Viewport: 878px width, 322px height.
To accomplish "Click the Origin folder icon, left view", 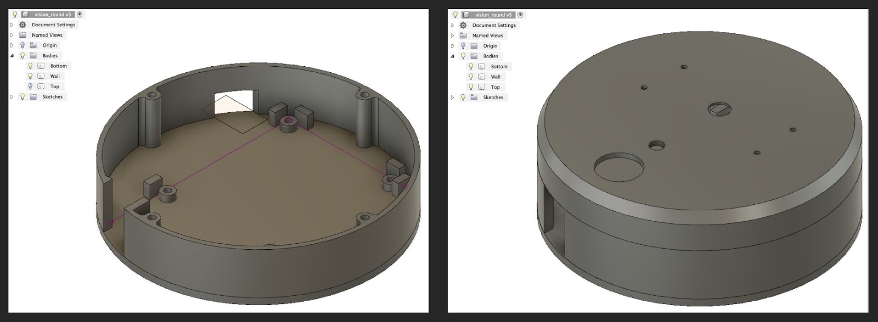I will (x=33, y=45).
